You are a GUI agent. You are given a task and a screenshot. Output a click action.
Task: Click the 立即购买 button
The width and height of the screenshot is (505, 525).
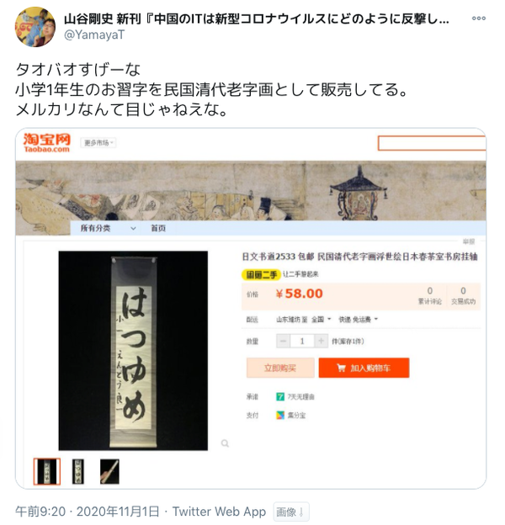(x=280, y=368)
